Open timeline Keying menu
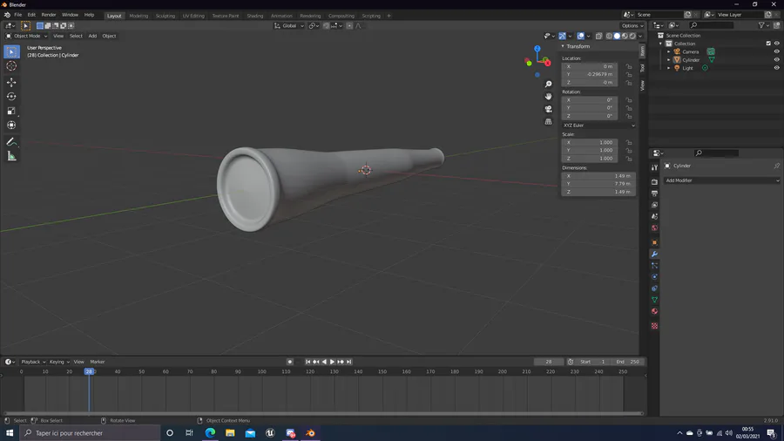784x441 pixels. click(59, 362)
